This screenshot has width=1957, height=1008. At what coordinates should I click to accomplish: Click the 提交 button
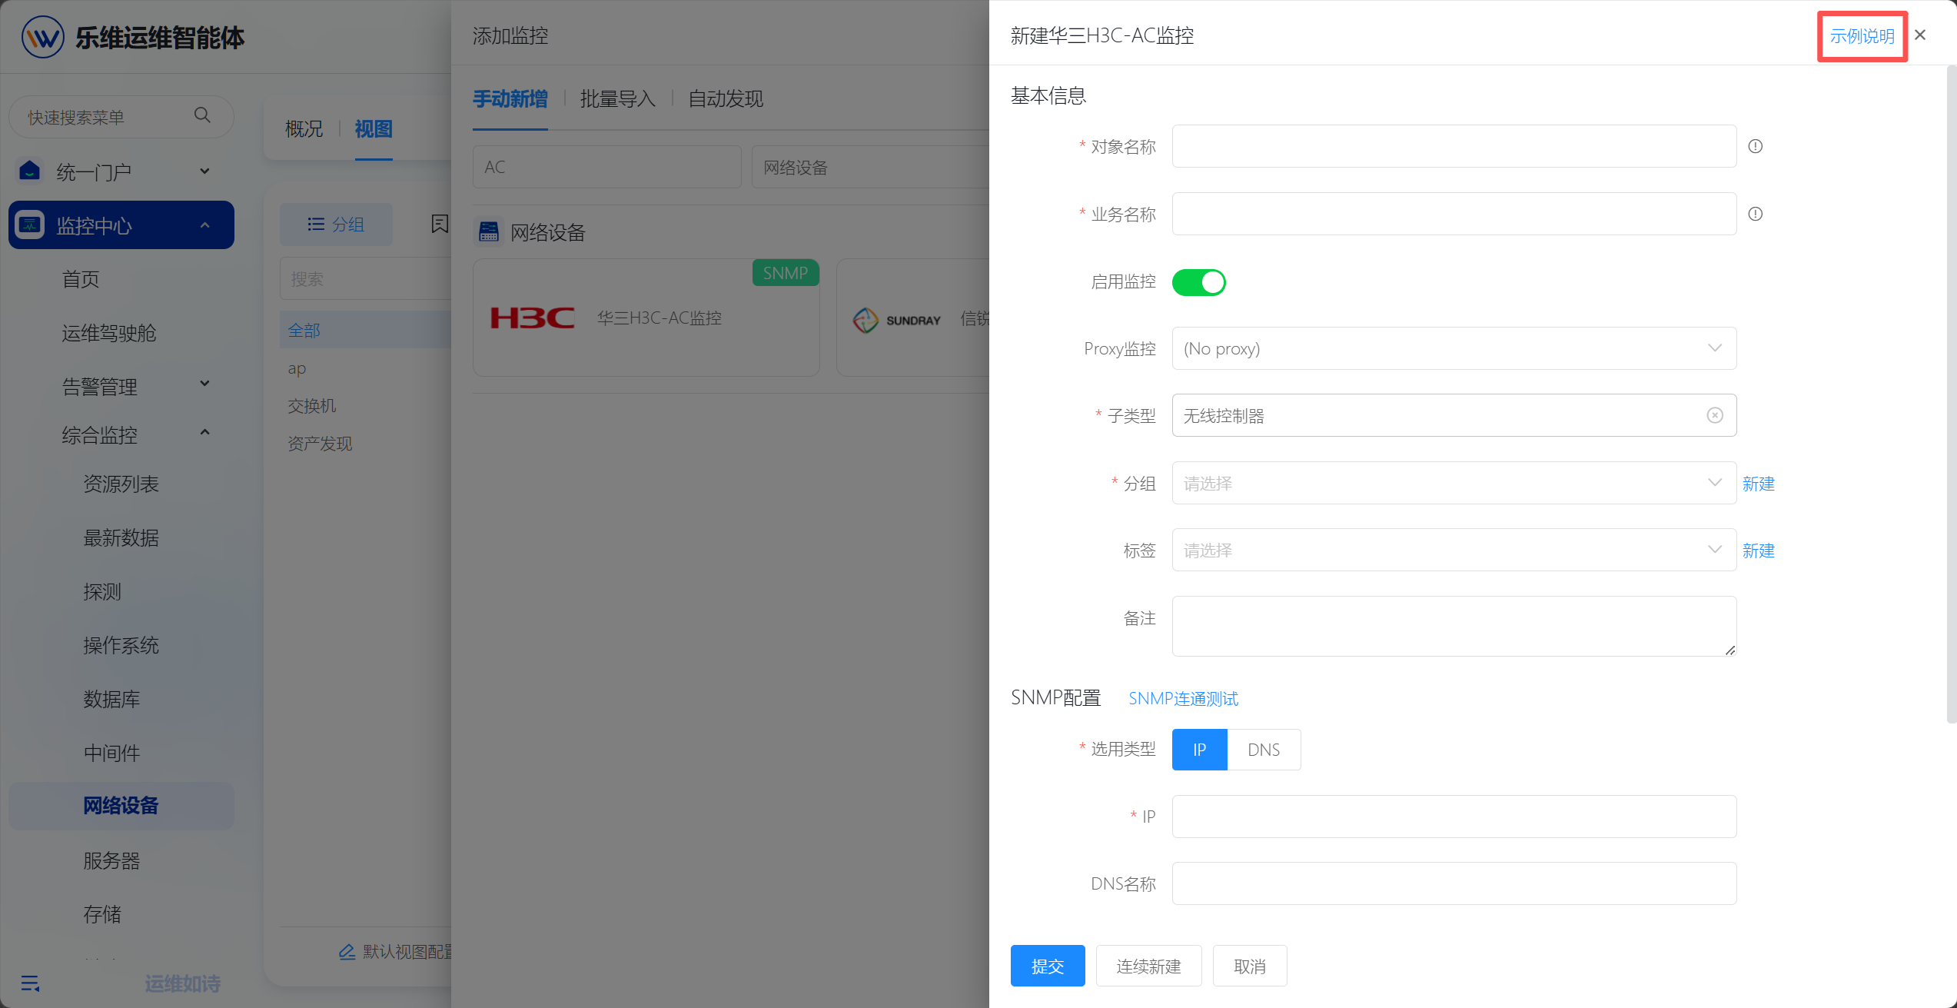tap(1047, 966)
